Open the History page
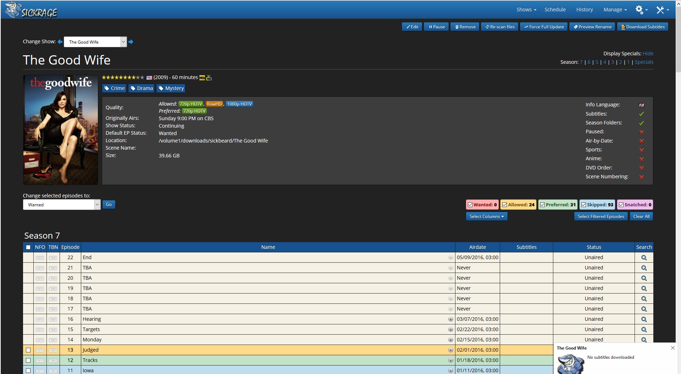This screenshot has width=681, height=374. tap(585, 10)
